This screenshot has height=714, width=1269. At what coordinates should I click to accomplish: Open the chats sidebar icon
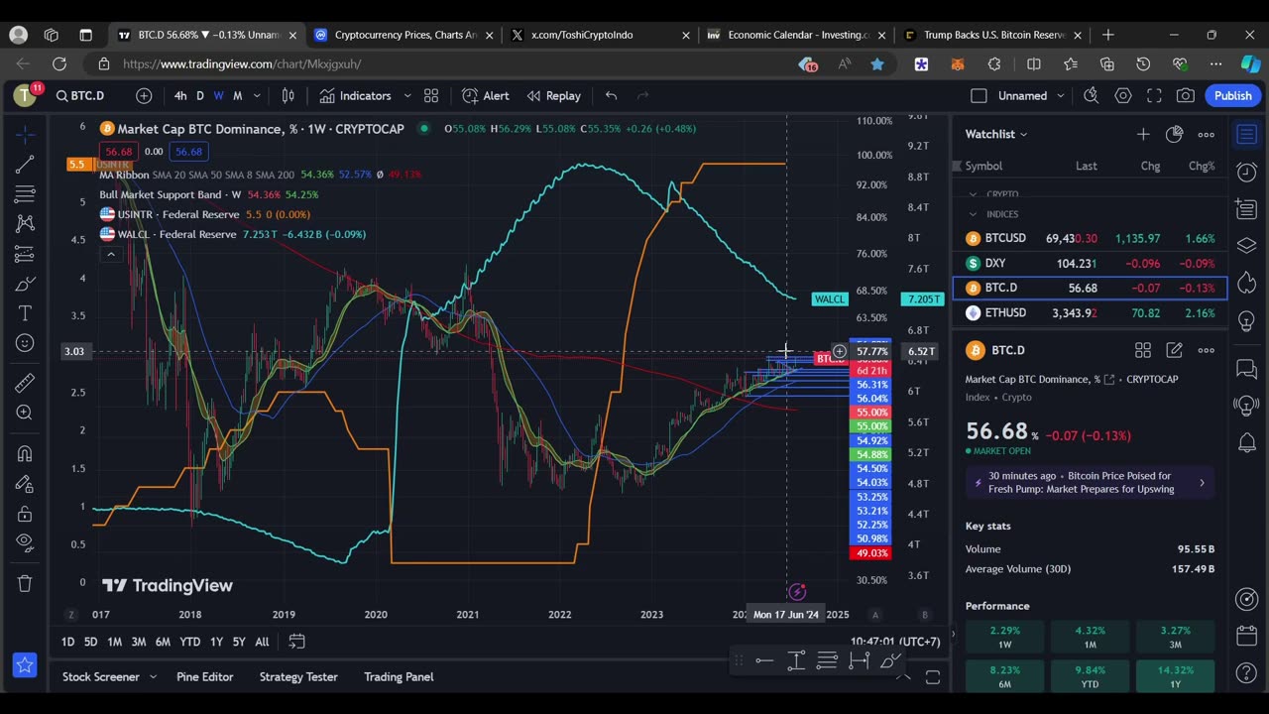click(x=1246, y=369)
